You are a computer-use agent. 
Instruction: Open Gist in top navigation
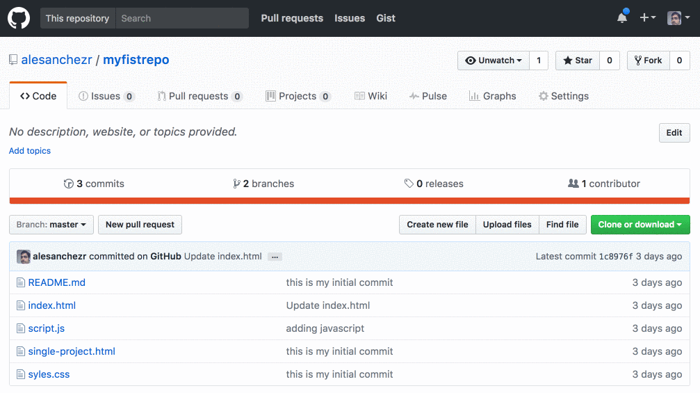[x=386, y=18]
